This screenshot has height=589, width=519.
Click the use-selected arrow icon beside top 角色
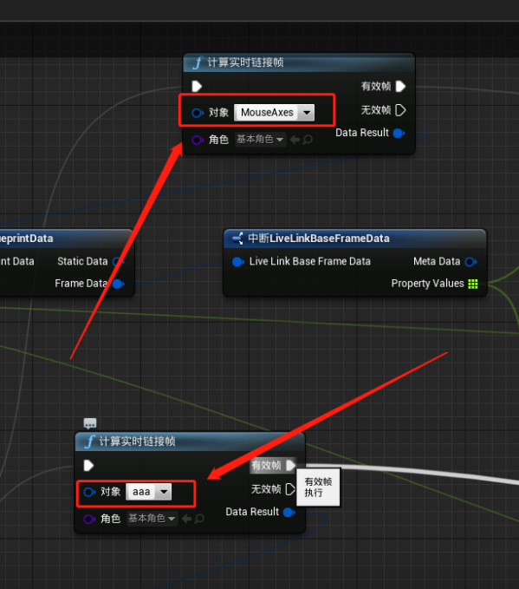[x=295, y=140]
